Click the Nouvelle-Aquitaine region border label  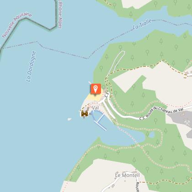click(x=17, y=25)
